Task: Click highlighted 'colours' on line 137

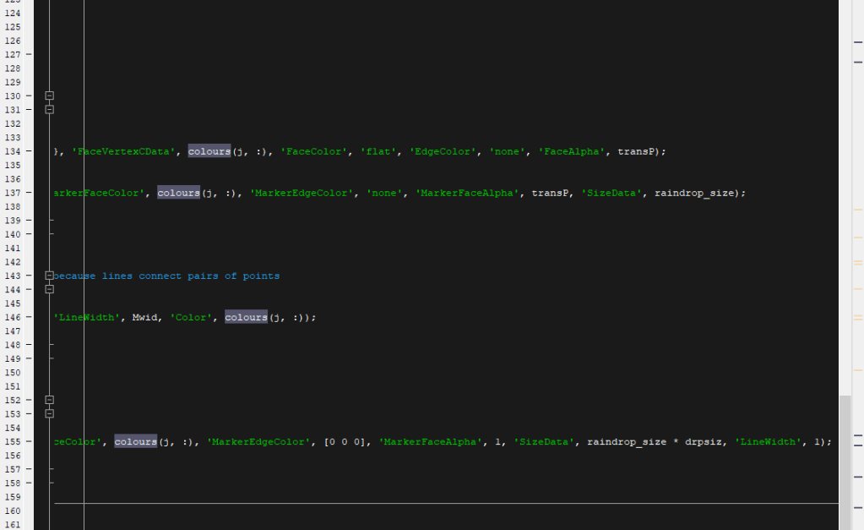Action: 178,193
